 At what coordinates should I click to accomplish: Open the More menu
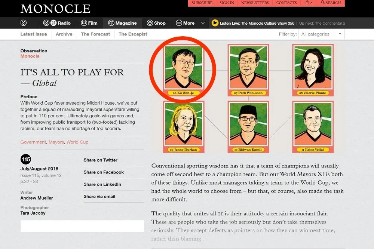pos(186,23)
